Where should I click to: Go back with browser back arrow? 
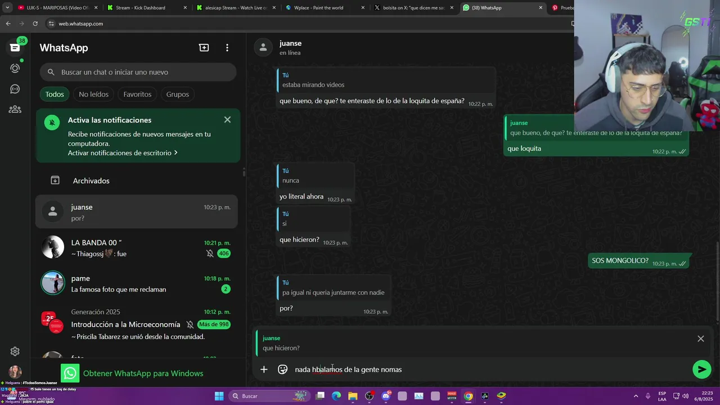coord(8,24)
